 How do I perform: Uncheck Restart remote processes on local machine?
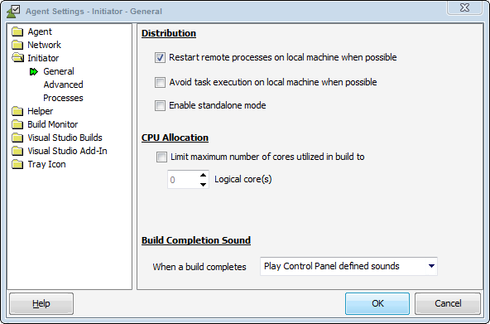point(160,57)
